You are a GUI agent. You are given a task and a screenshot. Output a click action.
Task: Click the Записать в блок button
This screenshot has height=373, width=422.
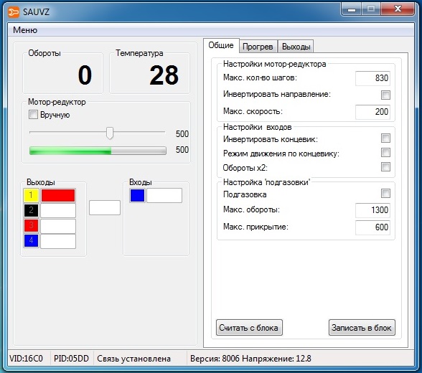pyautogui.click(x=362, y=328)
